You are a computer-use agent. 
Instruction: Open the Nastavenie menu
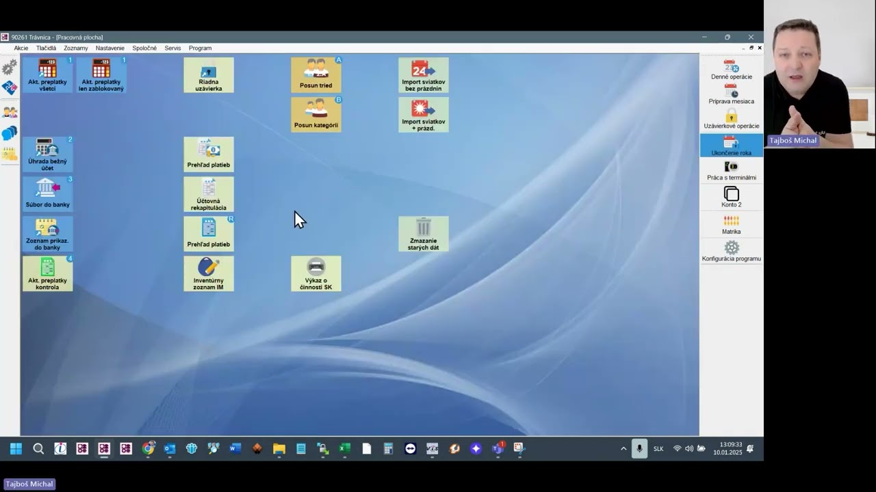[110, 49]
